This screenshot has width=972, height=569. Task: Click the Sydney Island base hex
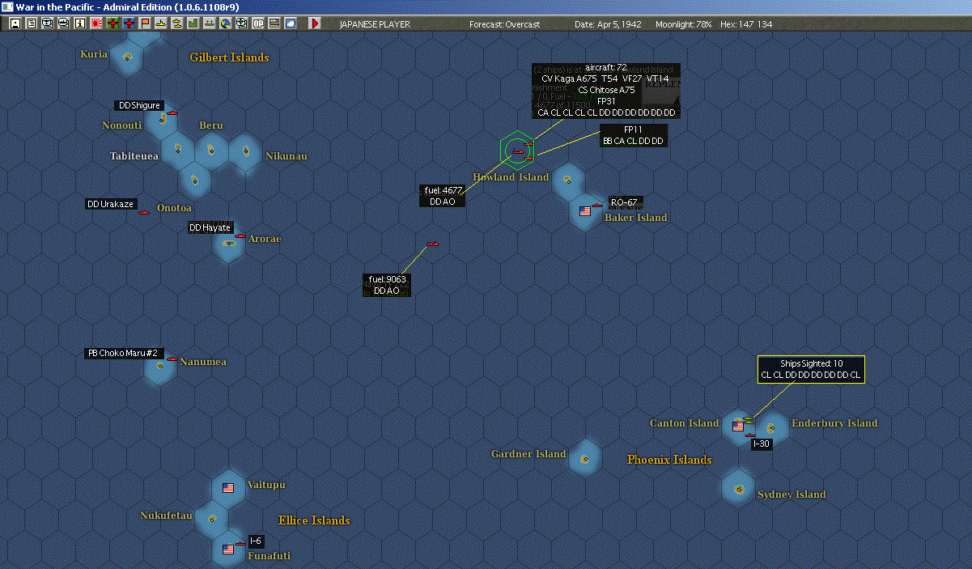[x=738, y=489]
